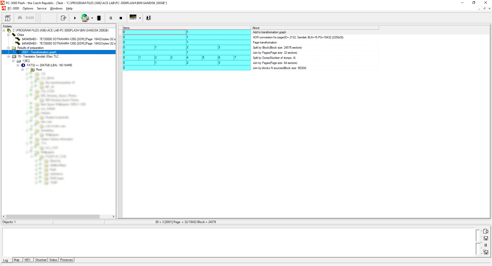This screenshot has height=266, width=492.
Task: Select 78 - Translator Sandisk 8Sec TLC
Action: pyautogui.click(x=38, y=57)
